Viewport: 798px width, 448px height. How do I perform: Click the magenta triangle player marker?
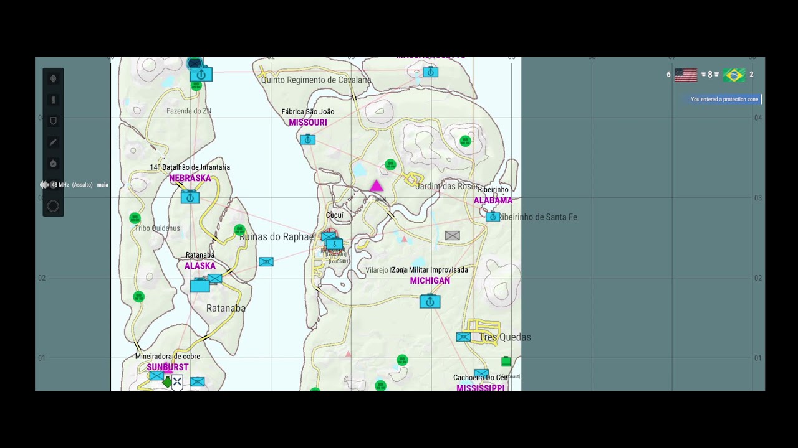376,186
